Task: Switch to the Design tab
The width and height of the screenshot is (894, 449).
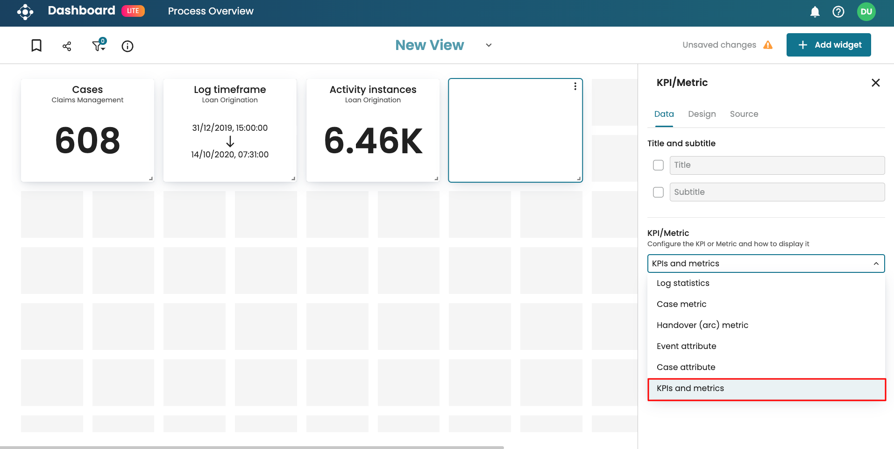Action: coord(702,114)
